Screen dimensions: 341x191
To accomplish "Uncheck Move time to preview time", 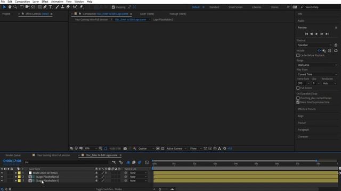I will click(x=298, y=102).
